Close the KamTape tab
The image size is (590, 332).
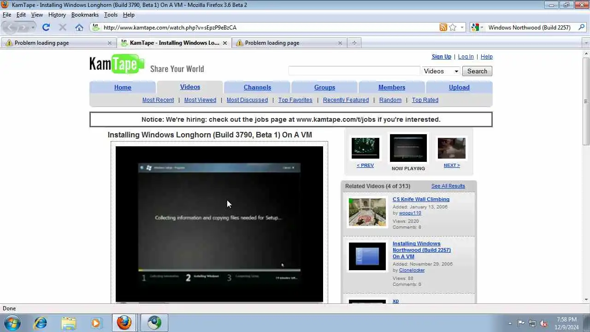click(x=225, y=43)
